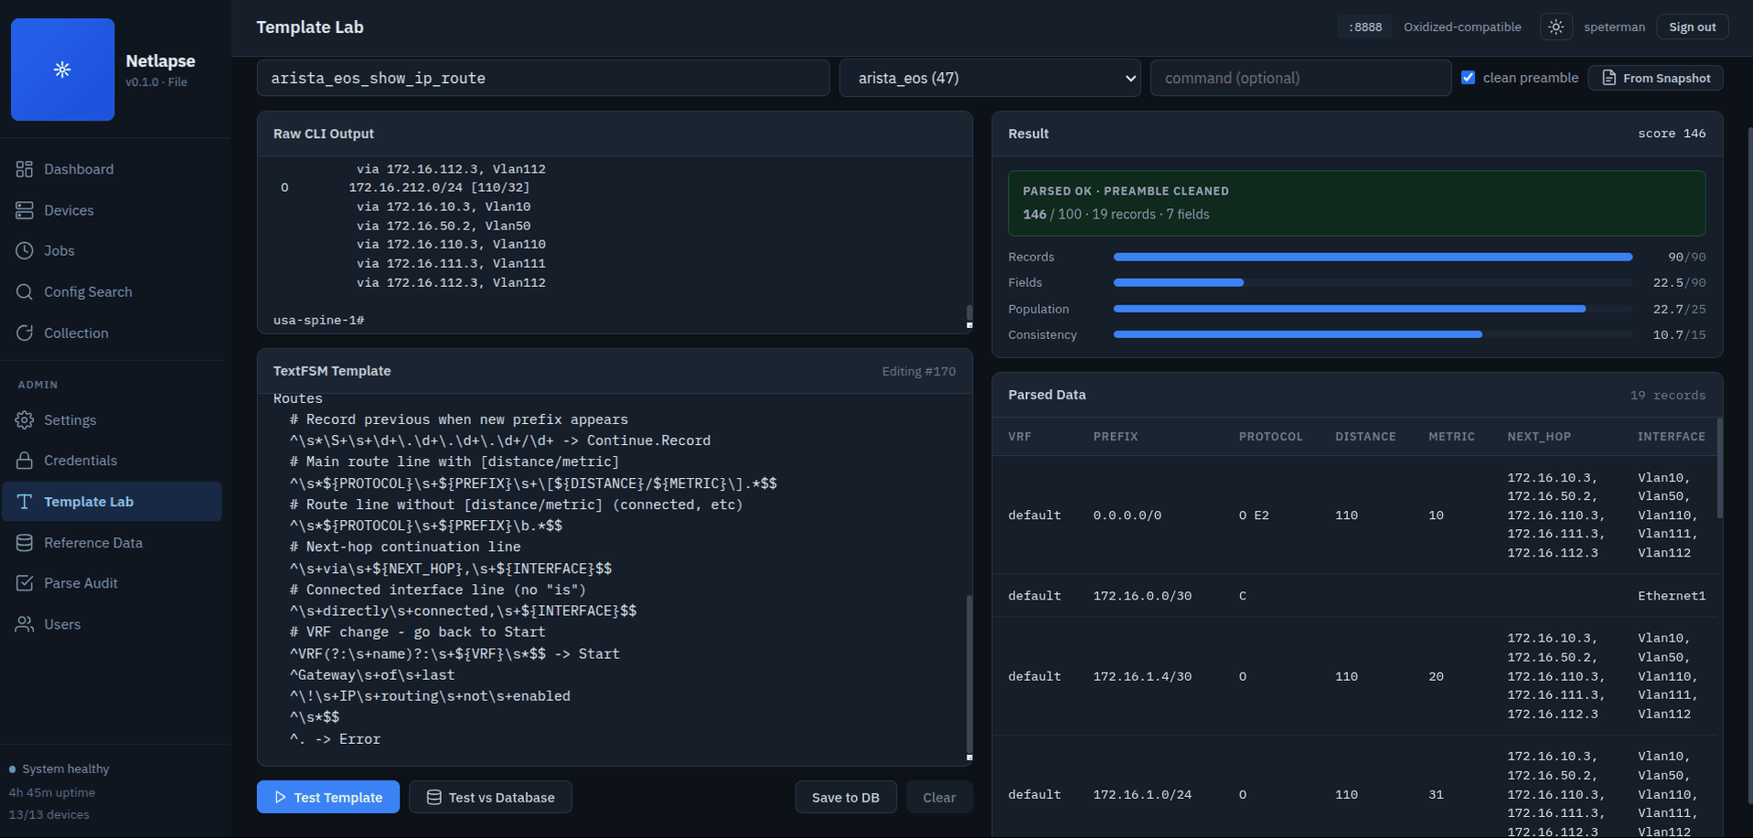The width and height of the screenshot is (1753, 838).
Task: Click the play icon in Test Template
Action: click(x=281, y=798)
